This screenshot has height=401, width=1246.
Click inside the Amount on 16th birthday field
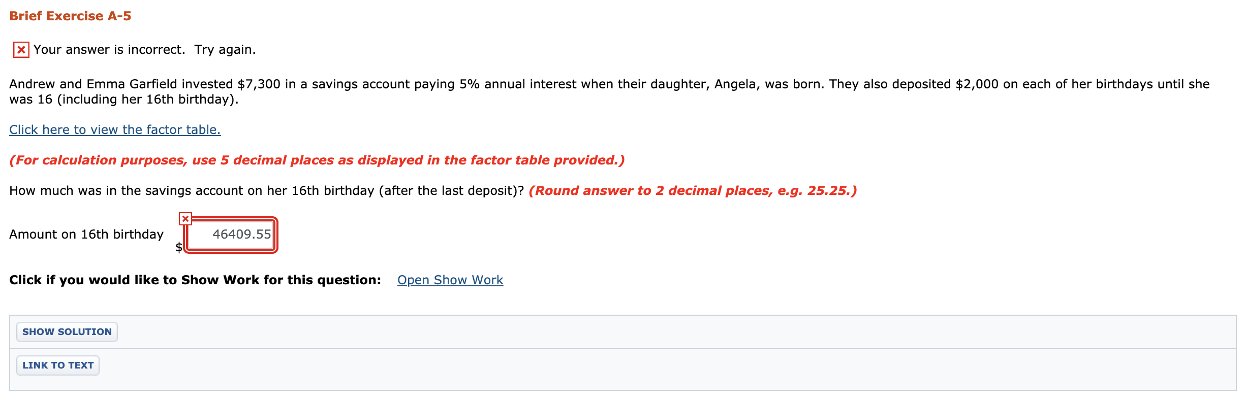(231, 235)
